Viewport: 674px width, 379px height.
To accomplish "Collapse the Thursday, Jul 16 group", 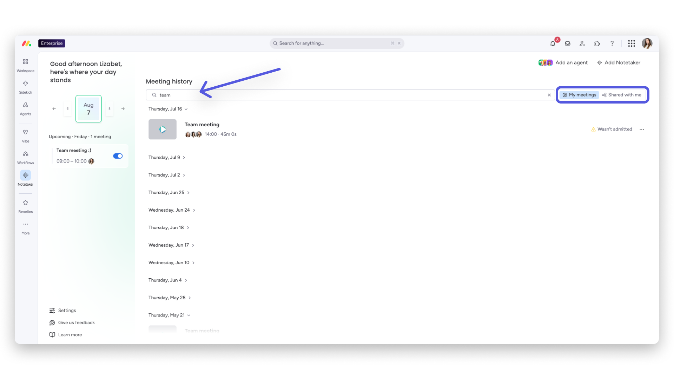I will click(168, 109).
